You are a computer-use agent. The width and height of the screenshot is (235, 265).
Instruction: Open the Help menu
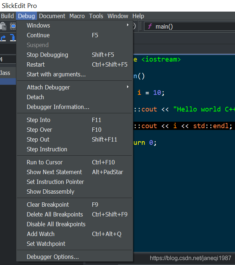(138, 16)
